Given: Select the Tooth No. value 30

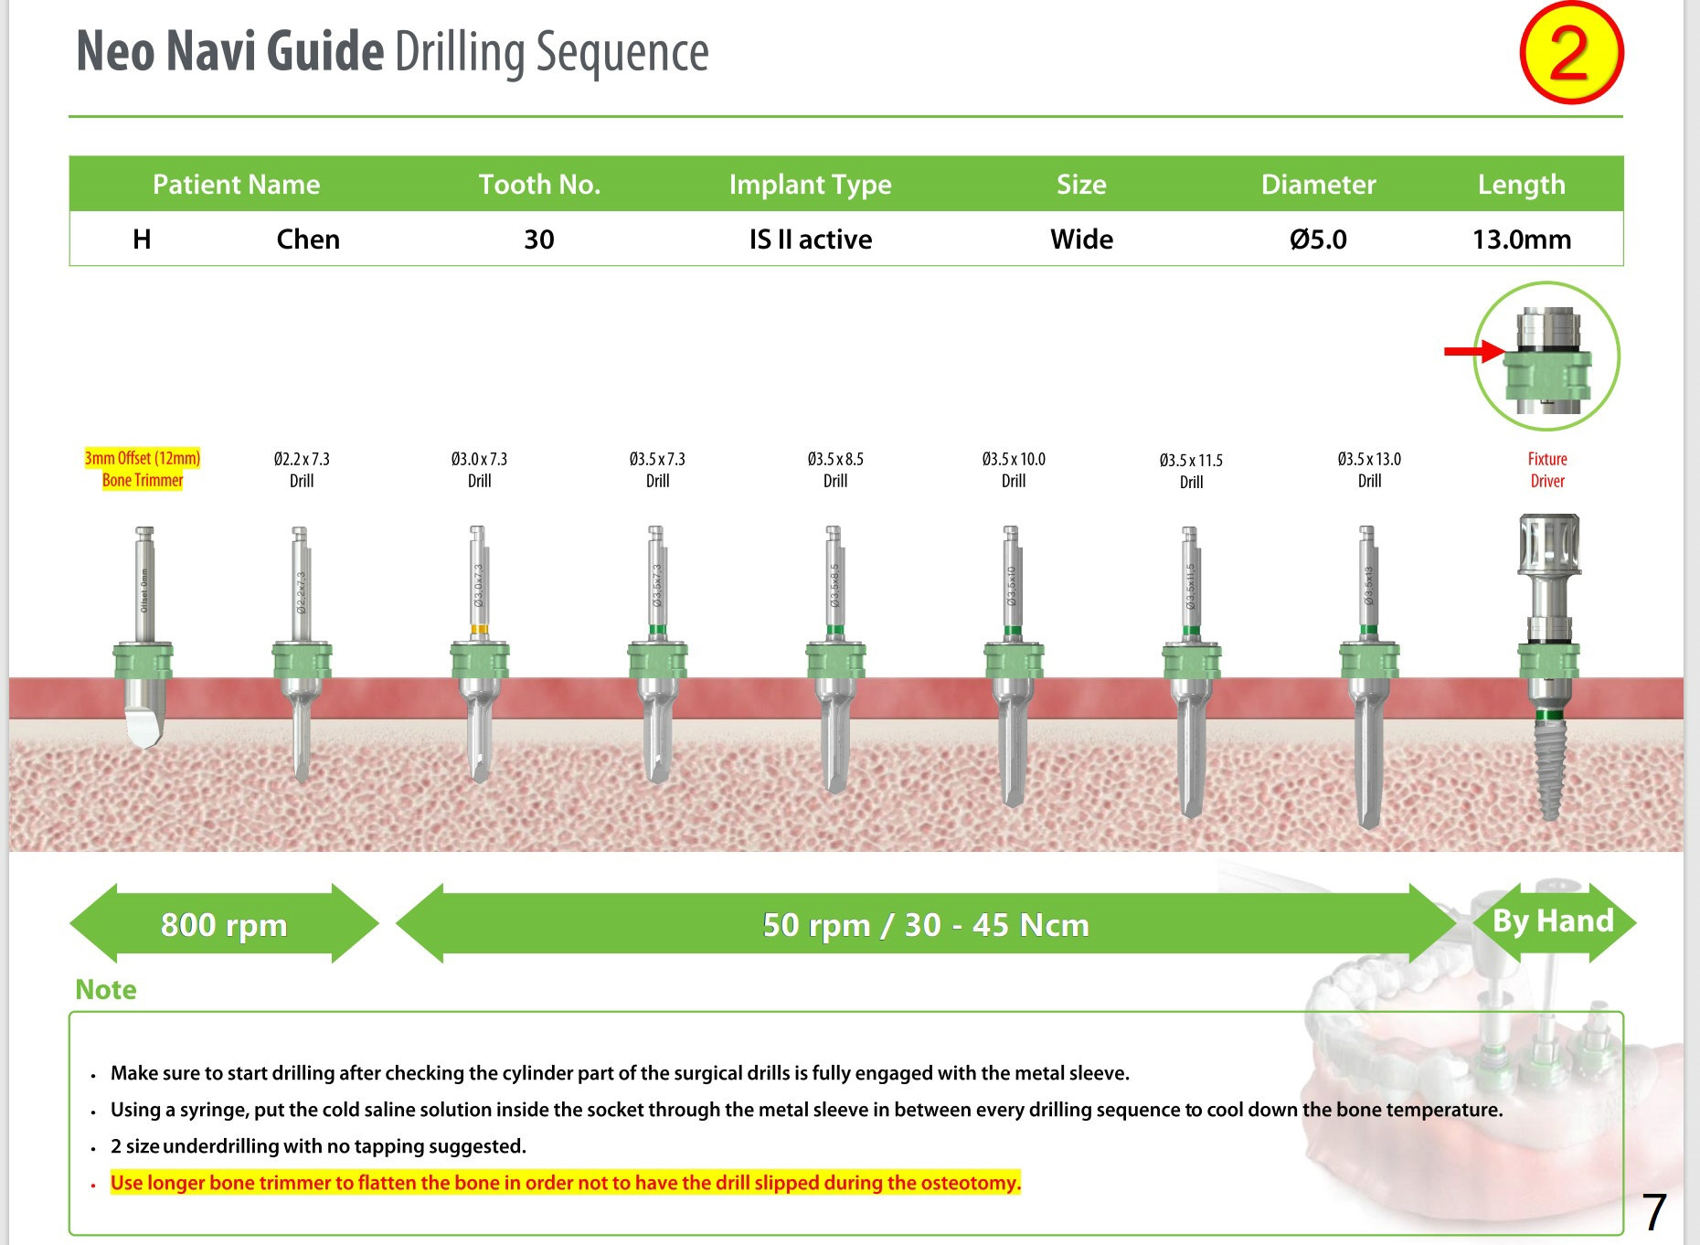Looking at the screenshot, I should (x=539, y=239).
